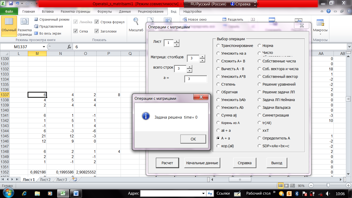Increase the Лист spinner value
The height and width of the screenshot is (198, 352).
pos(177,41)
